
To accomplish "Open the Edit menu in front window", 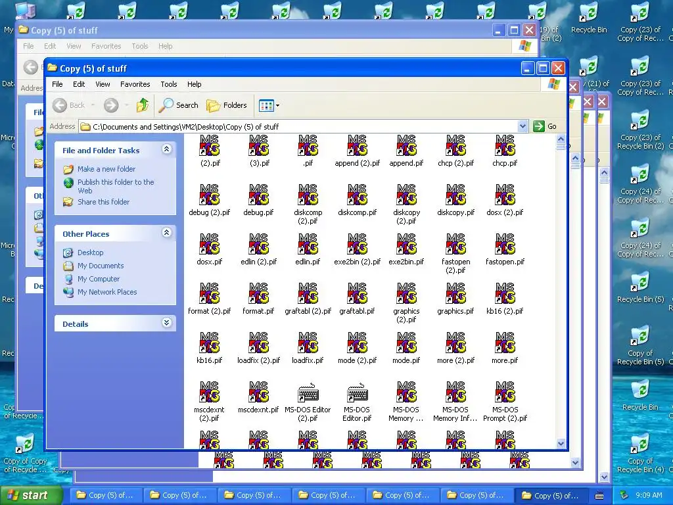I will [79, 84].
